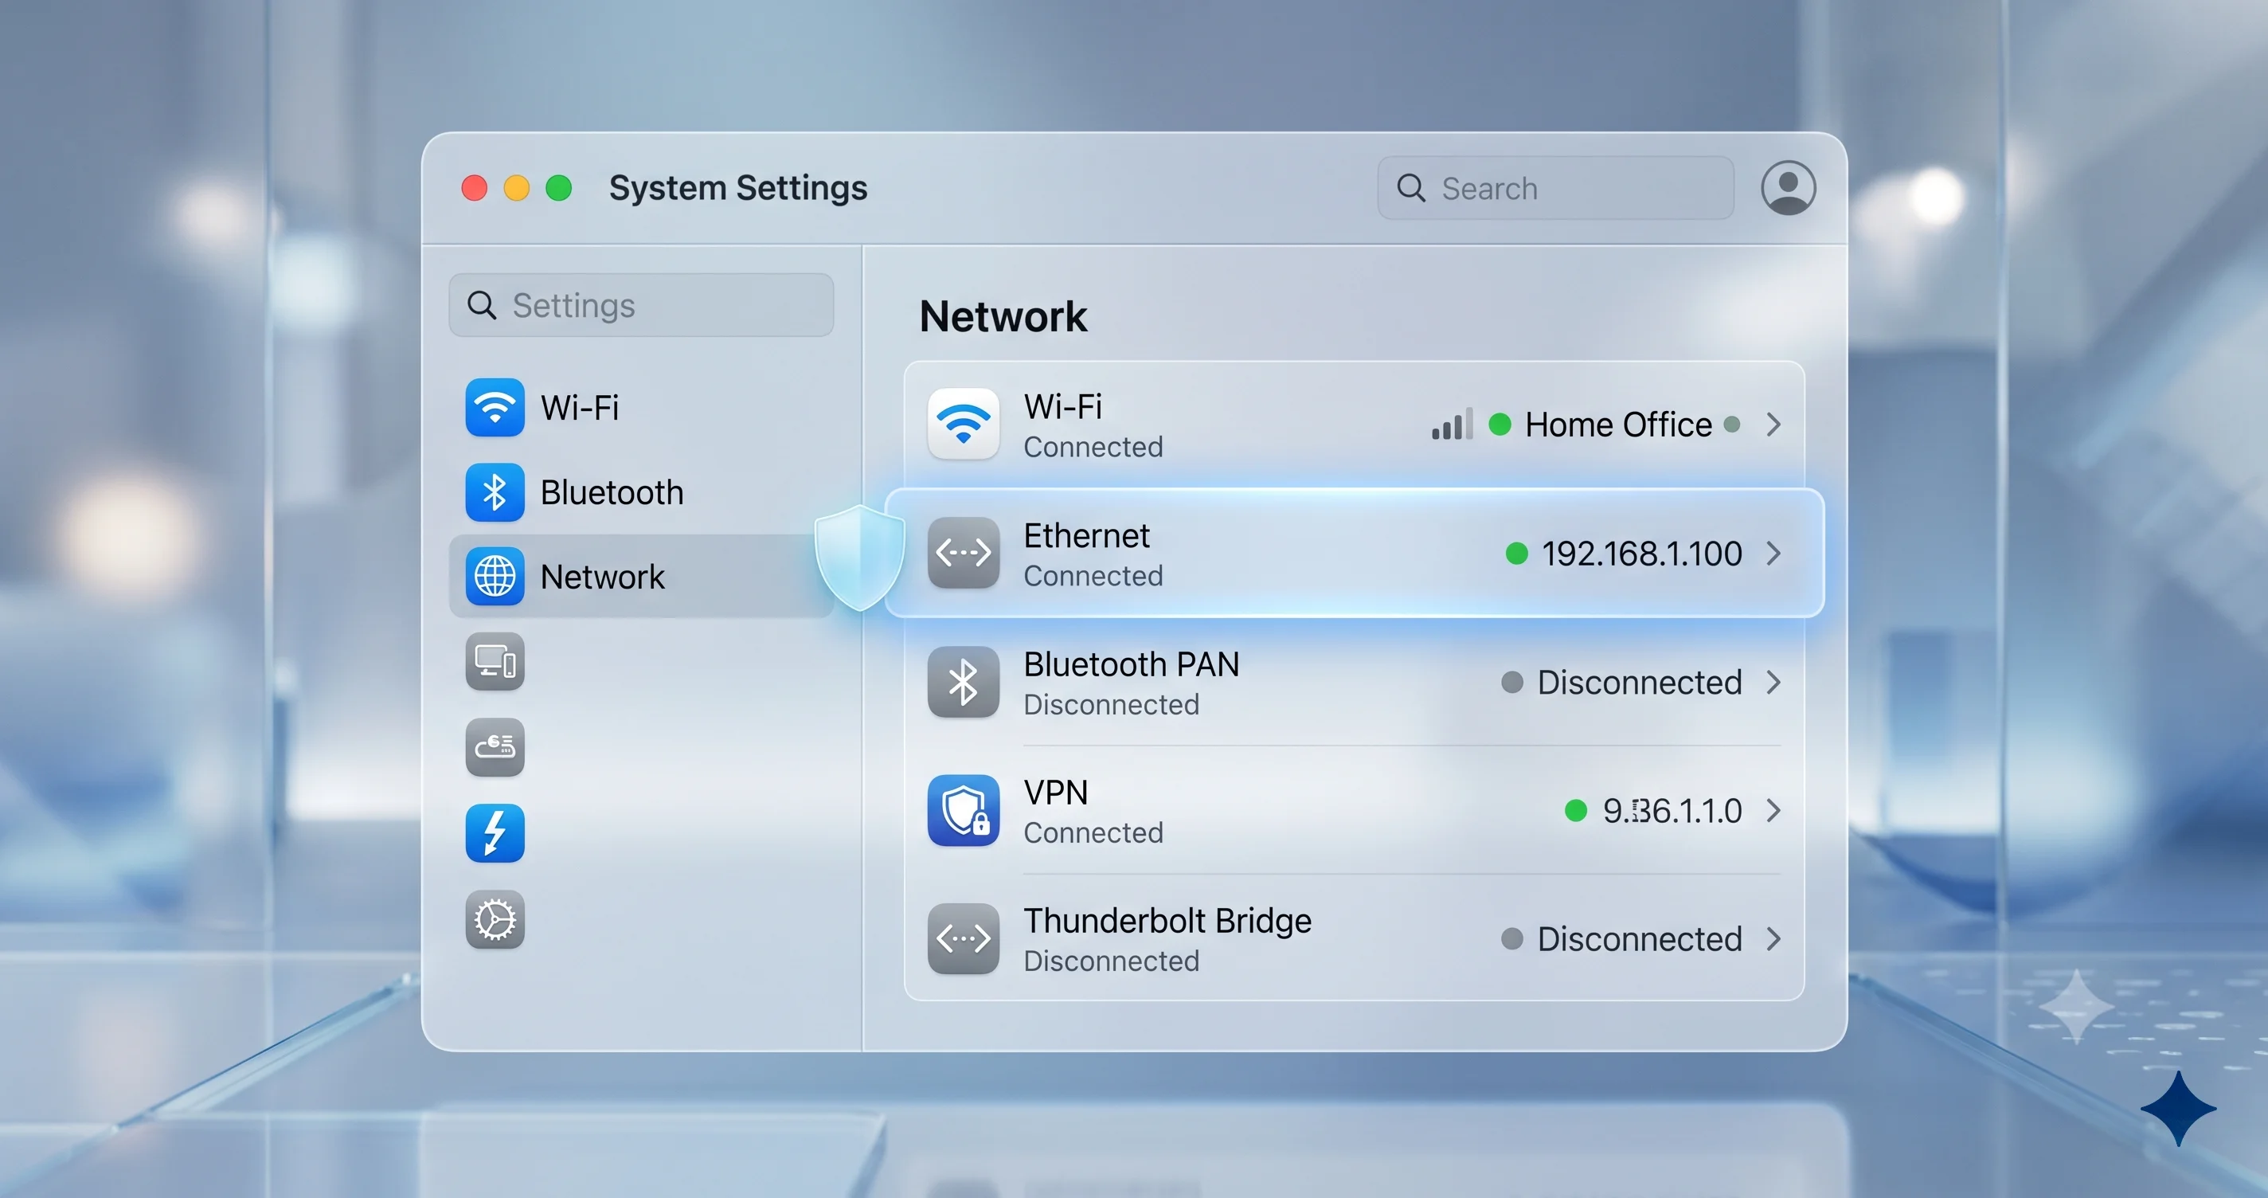
Task: Select Wi-Fi in the sidebar
Action: (641, 408)
